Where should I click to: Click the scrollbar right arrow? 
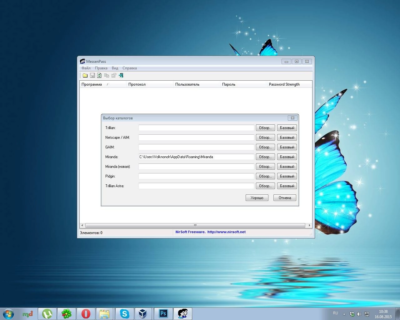[309, 225]
